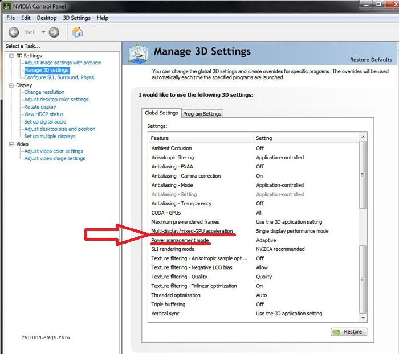
Task: Select the Anisotropic filtering row
Action: [x=254, y=158]
